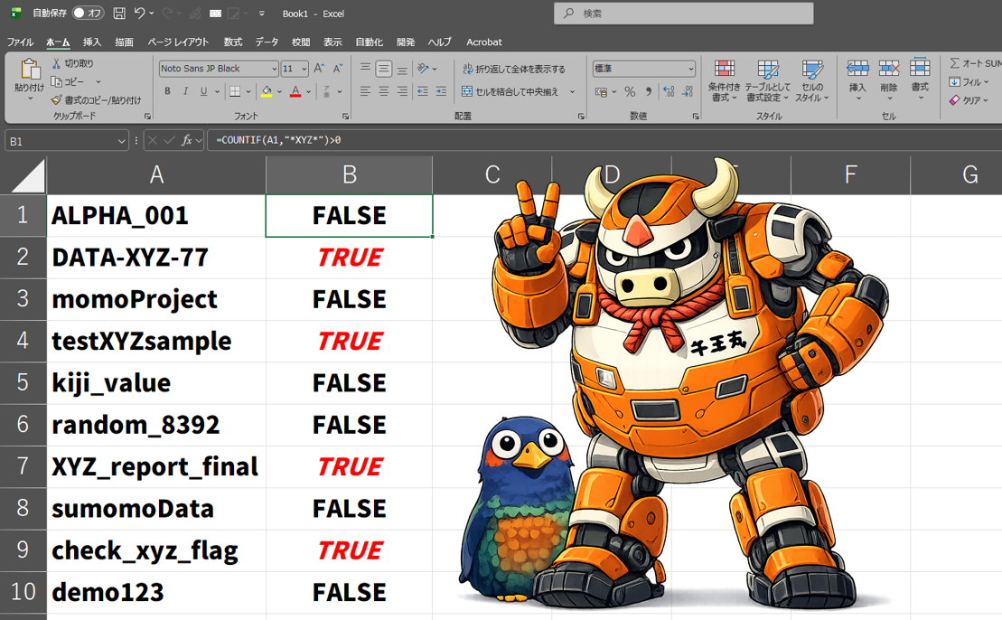Expand the 標準 number format dropdown
The width and height of the screenshot is (1002, 620).
pyautogui.click(x=691, y=69)
